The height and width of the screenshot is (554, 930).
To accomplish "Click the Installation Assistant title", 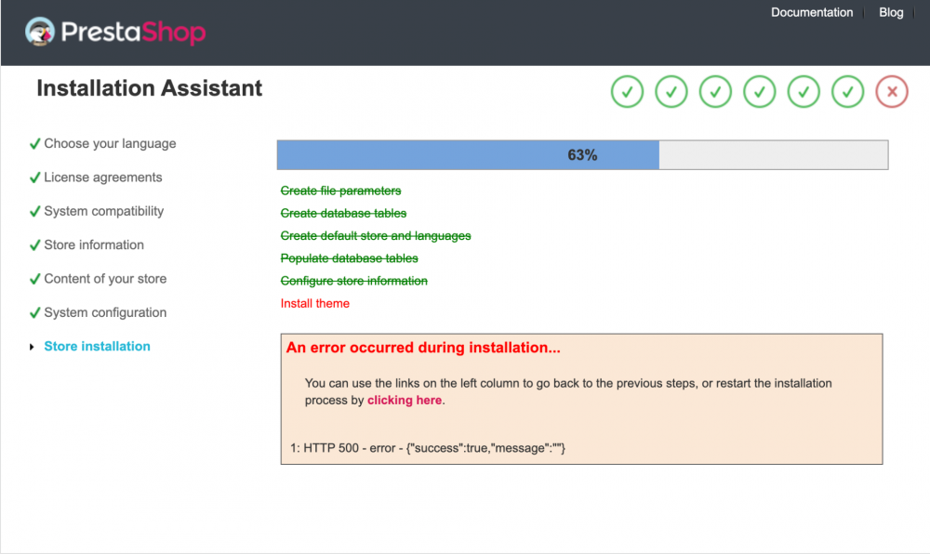I will [150, 88].
